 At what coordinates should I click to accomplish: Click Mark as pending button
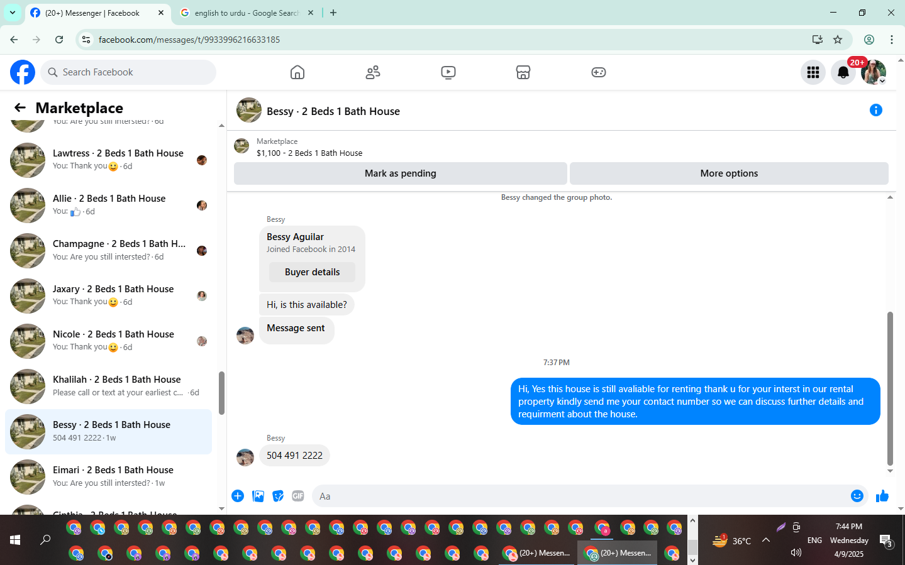click(401, 173)
